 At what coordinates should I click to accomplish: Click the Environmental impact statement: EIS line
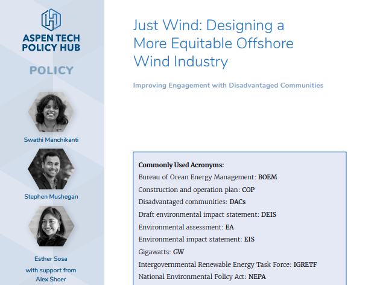point(197,239)
